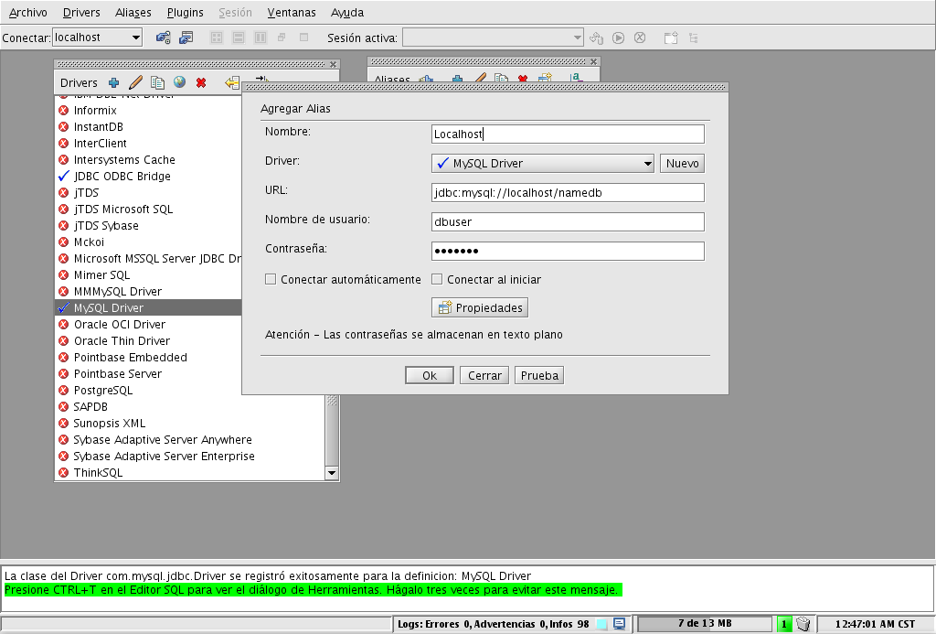Select Sybase Adaptive Server Enterprise driver
The width and height of the screenshot is (936, 634).
[x=190, y=456]
